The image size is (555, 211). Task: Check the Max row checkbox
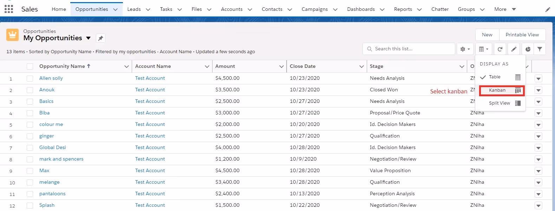30,171
